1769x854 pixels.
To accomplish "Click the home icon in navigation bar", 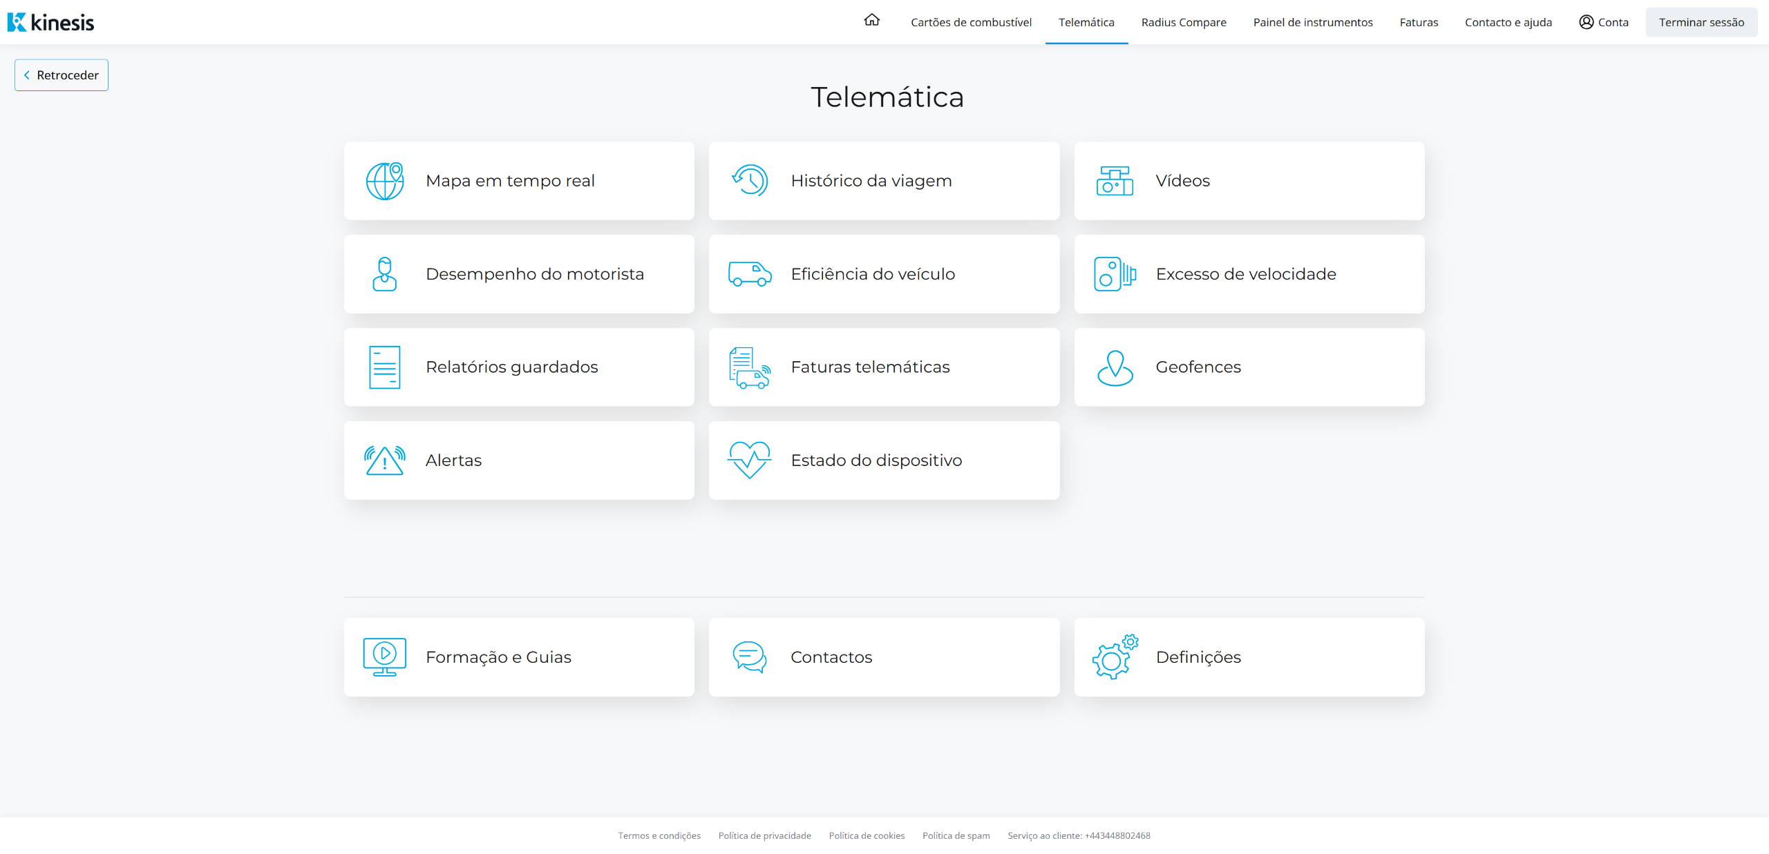I will [x=871, y=21].
